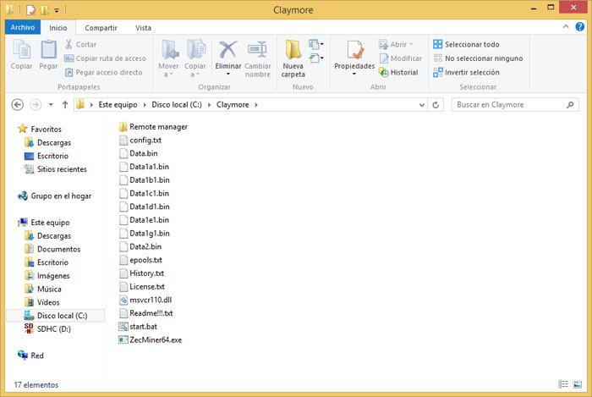This screenshot has height=397, width=592.
Task: Click the Copiar ribbon icon
Action: pos(21,49)
